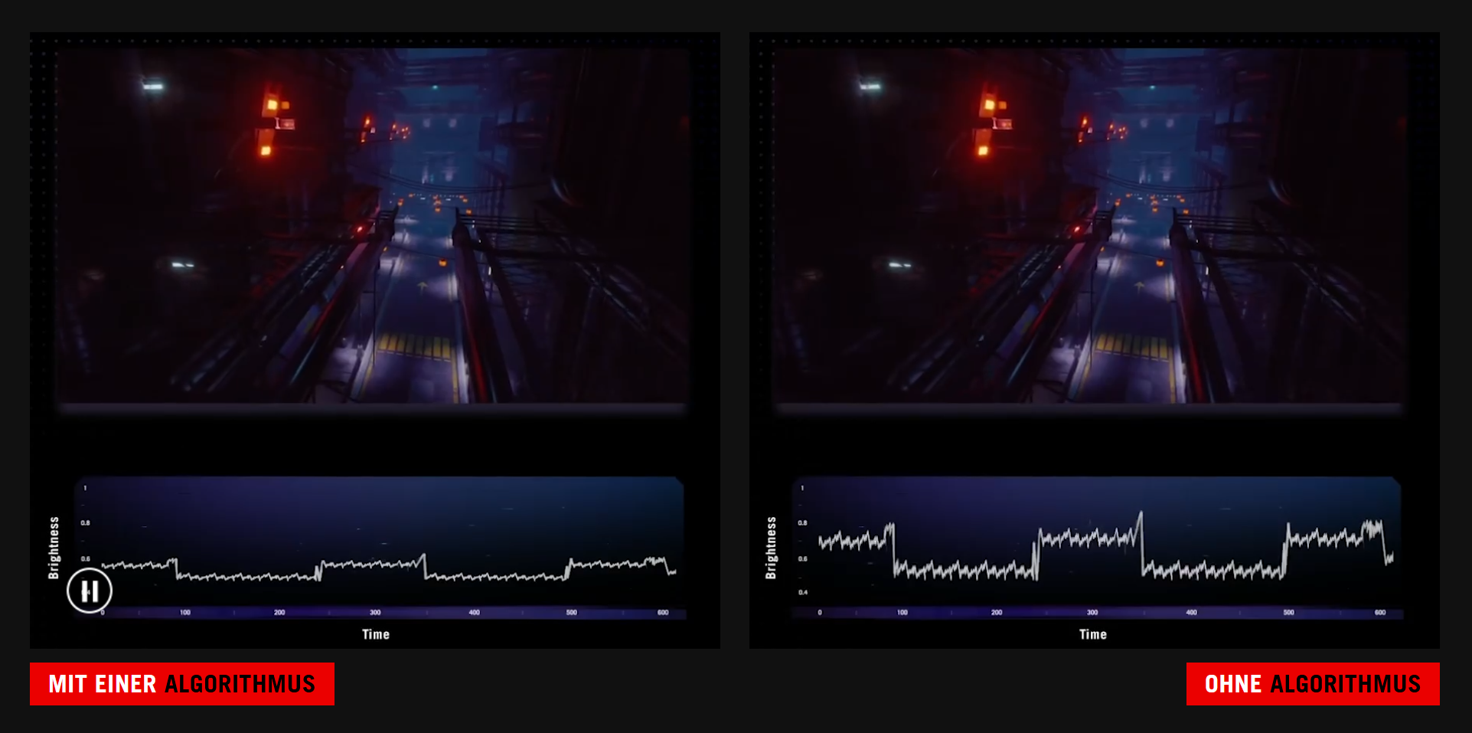Click the orange lantern in right video

[x=989, y=105]
